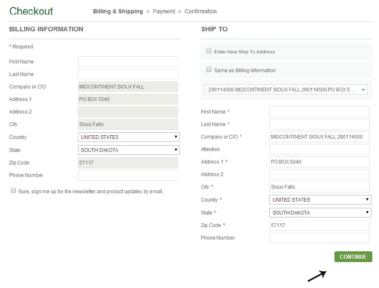The width and height of the screenshot is (379, 288).
Task: Open the billing Country dropdown
Action: click(128, 137)
